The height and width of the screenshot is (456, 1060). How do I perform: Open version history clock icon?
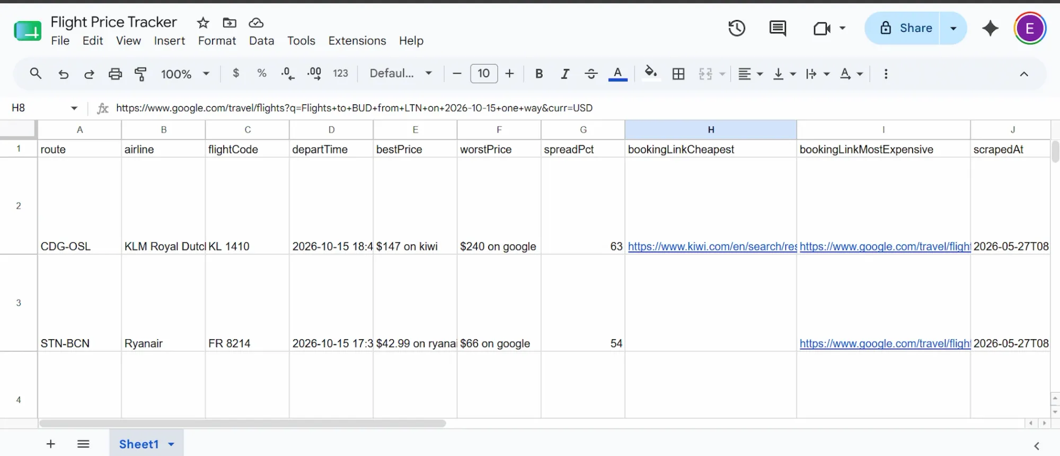(x=737, y=28)
